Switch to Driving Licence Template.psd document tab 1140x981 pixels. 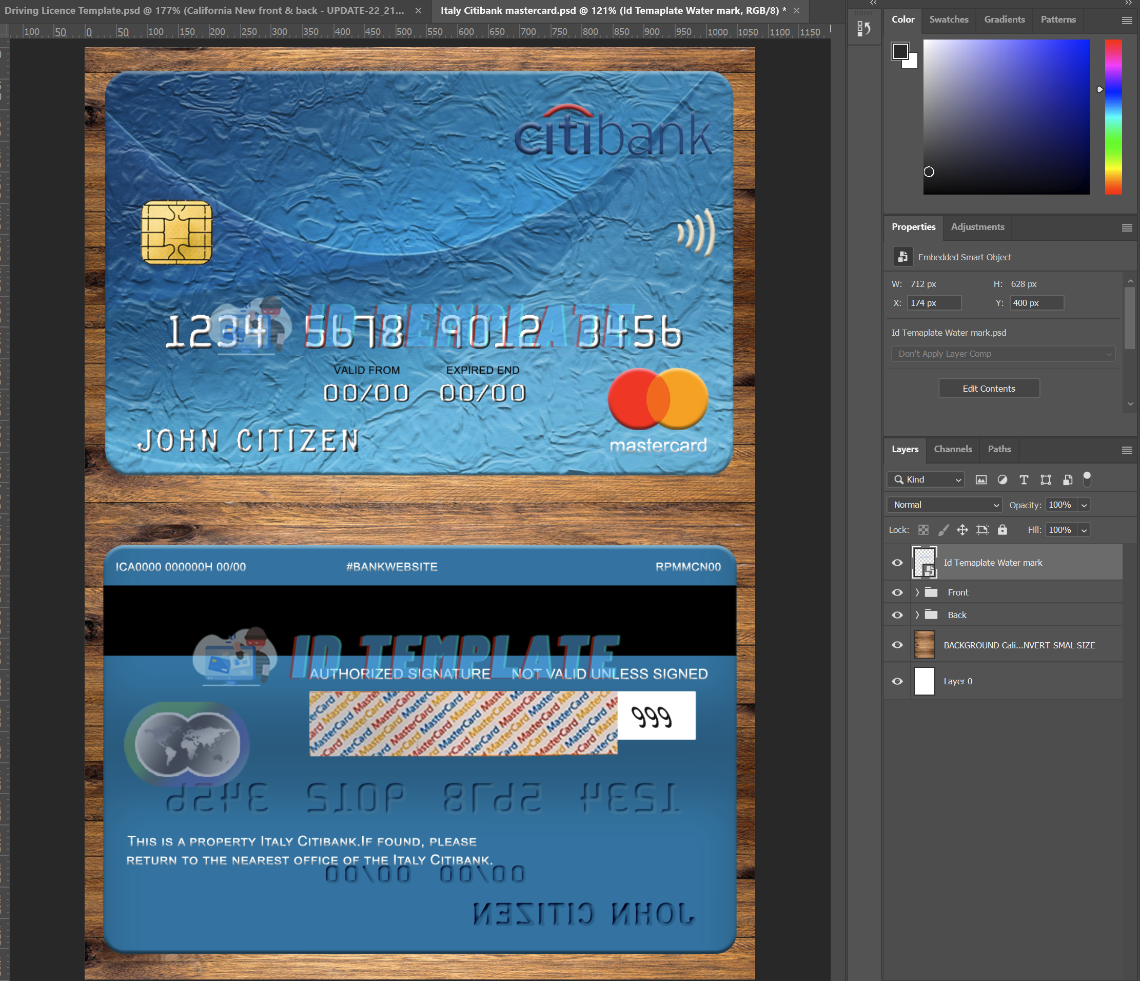(x=204, y=10)
